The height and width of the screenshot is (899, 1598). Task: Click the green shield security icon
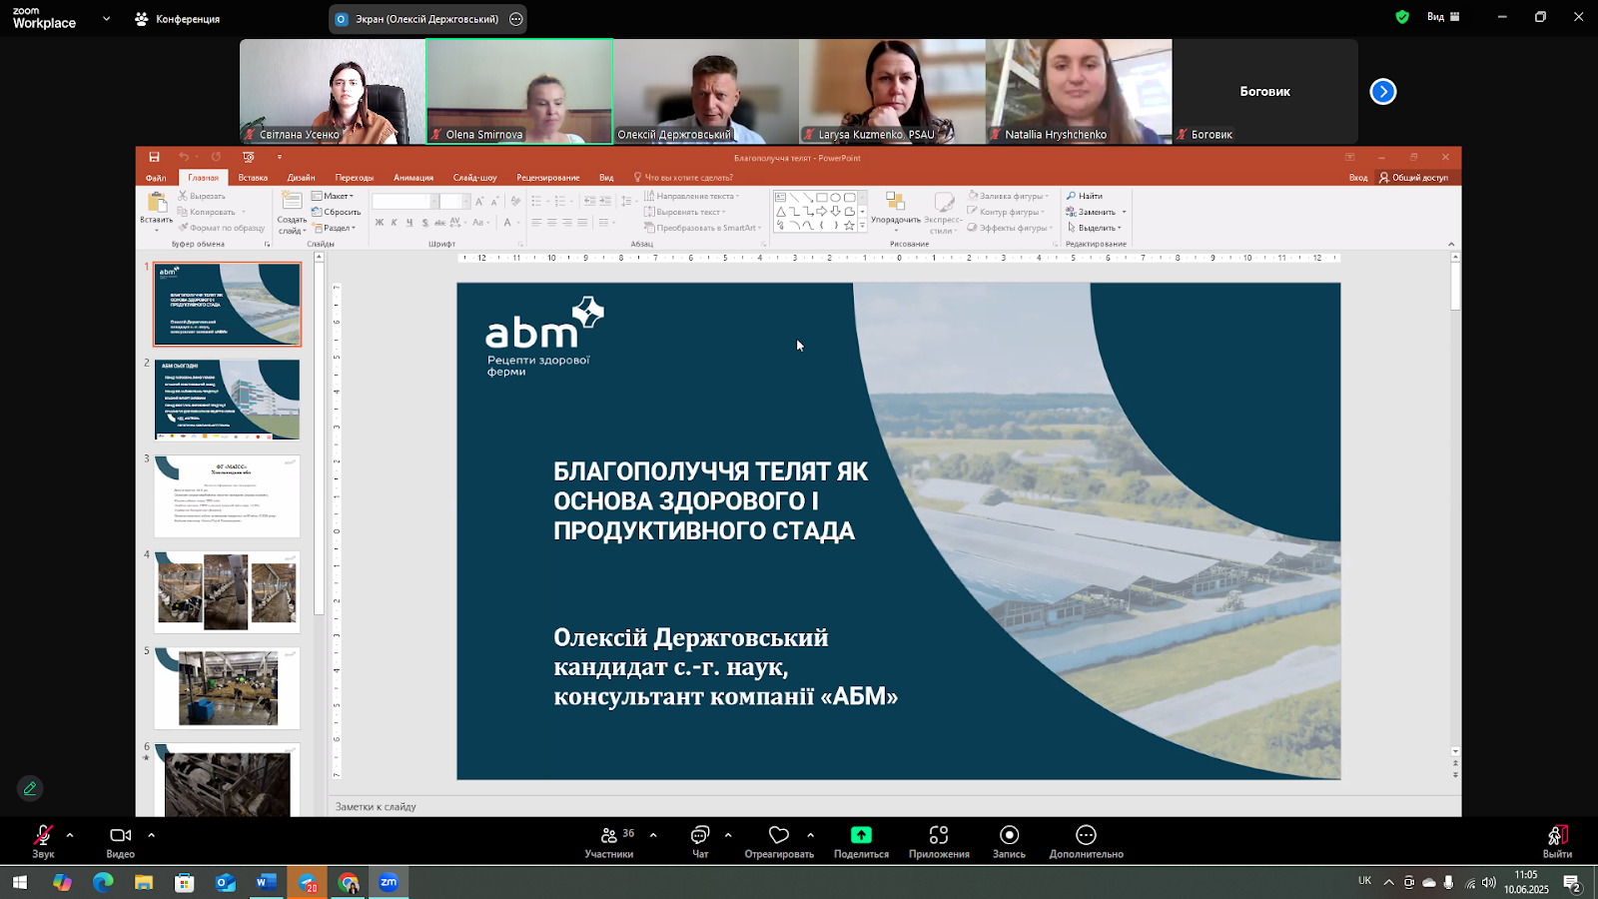point(1402,17)
